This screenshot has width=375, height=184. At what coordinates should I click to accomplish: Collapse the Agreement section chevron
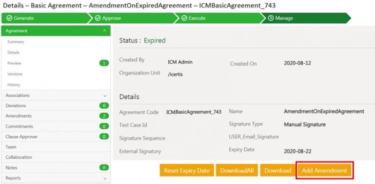105,31
